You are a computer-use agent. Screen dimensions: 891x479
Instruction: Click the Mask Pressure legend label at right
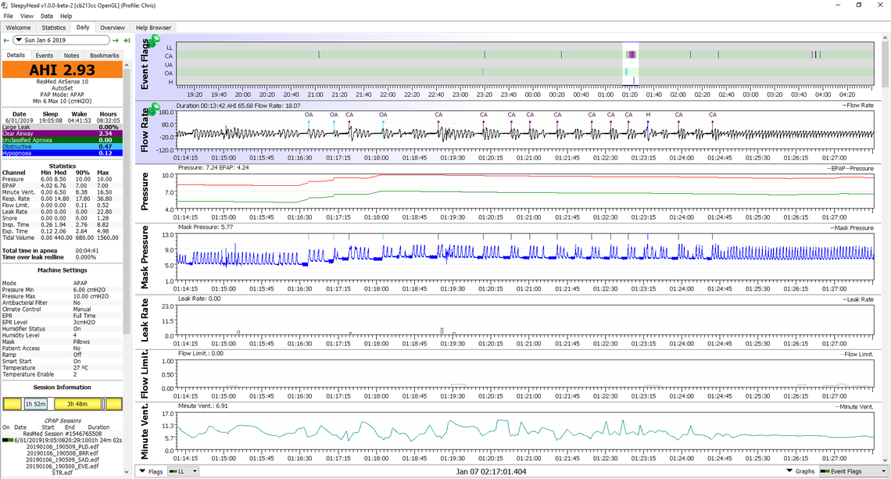[x=853, y=228]
